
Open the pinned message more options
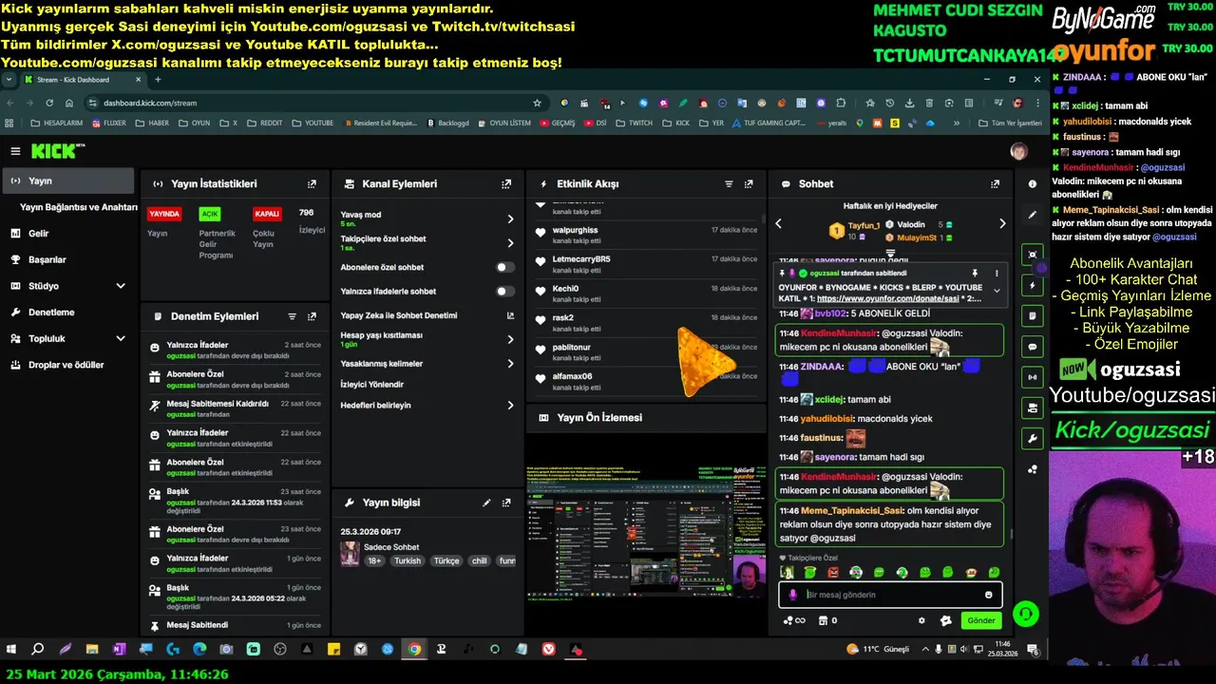(997, 273)
